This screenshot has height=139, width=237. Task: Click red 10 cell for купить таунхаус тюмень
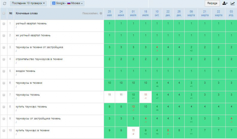(133, 109)
